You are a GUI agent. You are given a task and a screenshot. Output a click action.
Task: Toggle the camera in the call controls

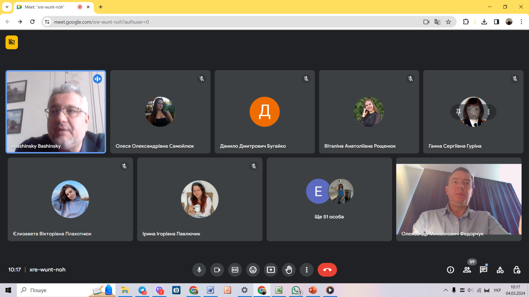(217, 270)
